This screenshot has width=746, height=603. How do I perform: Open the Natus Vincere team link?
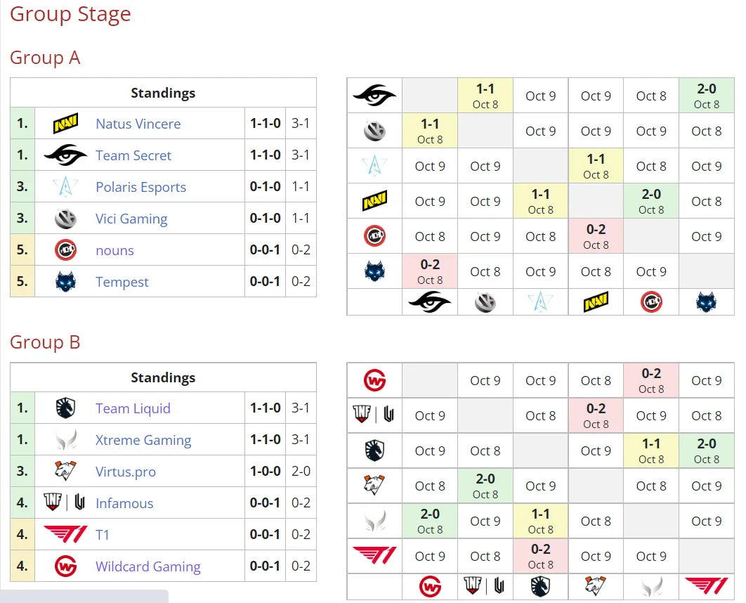click(138, 124)
